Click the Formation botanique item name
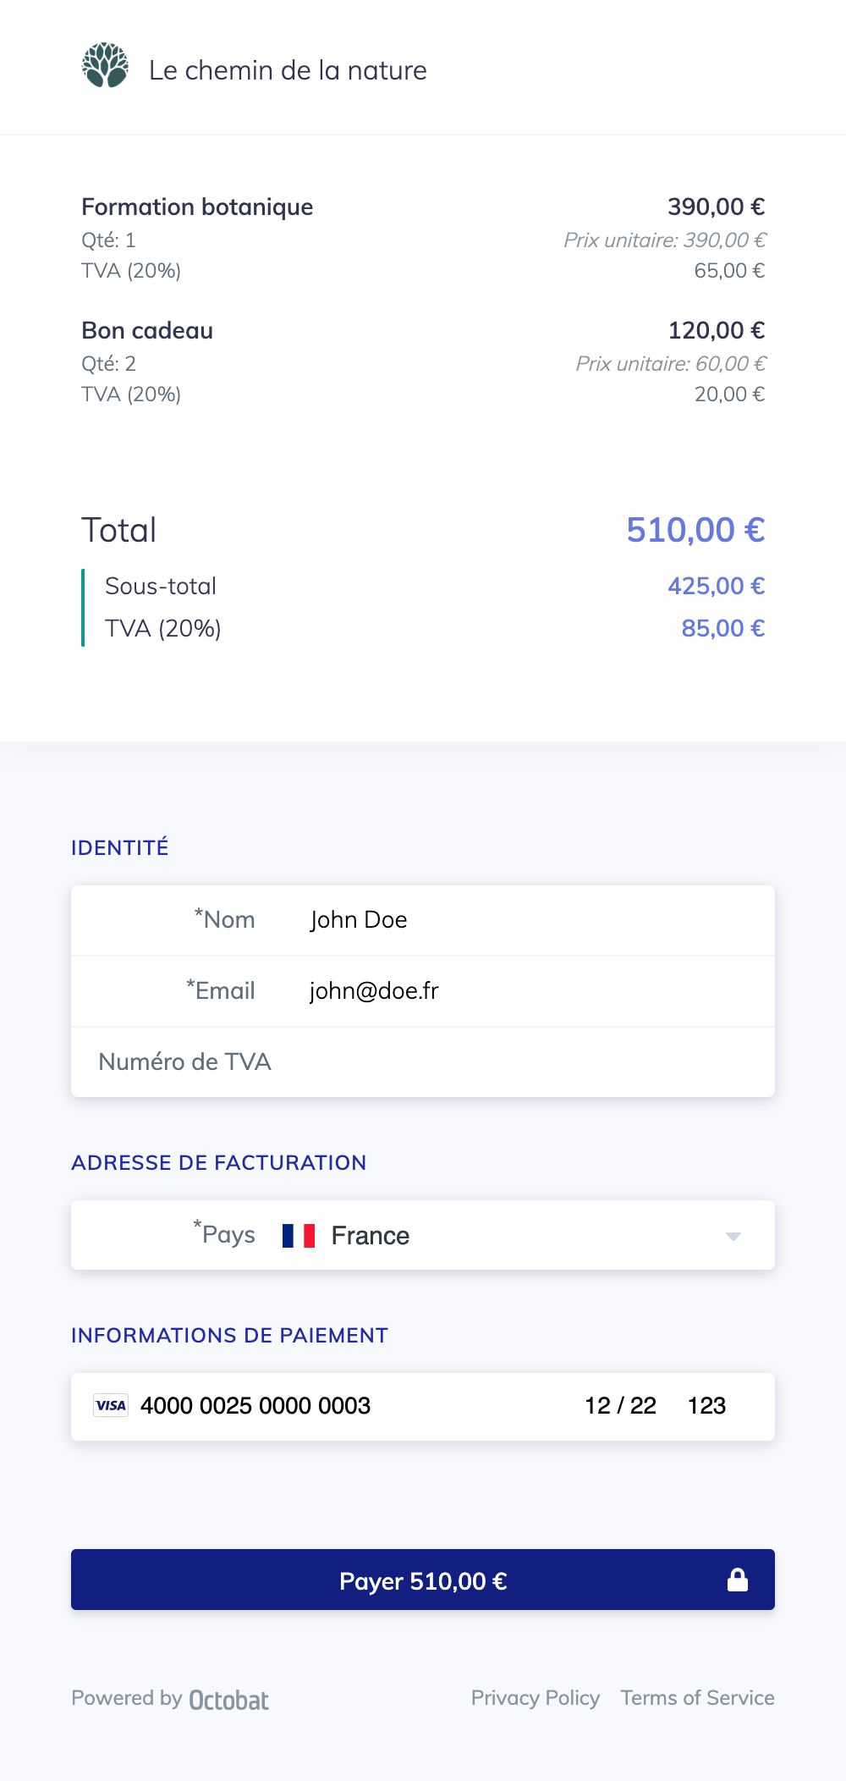This screenshot has width=846, height=1781. pyautogui.click(x=197, y=207)
